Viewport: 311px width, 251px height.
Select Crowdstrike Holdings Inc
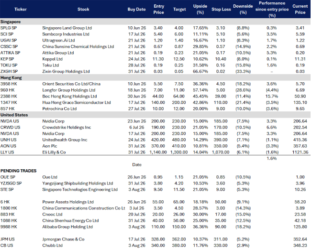pyautogui.click(x=67, y=128)
